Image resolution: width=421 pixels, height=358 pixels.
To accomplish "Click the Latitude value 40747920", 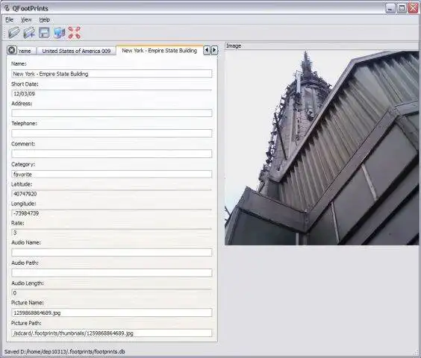I will 25,194.
